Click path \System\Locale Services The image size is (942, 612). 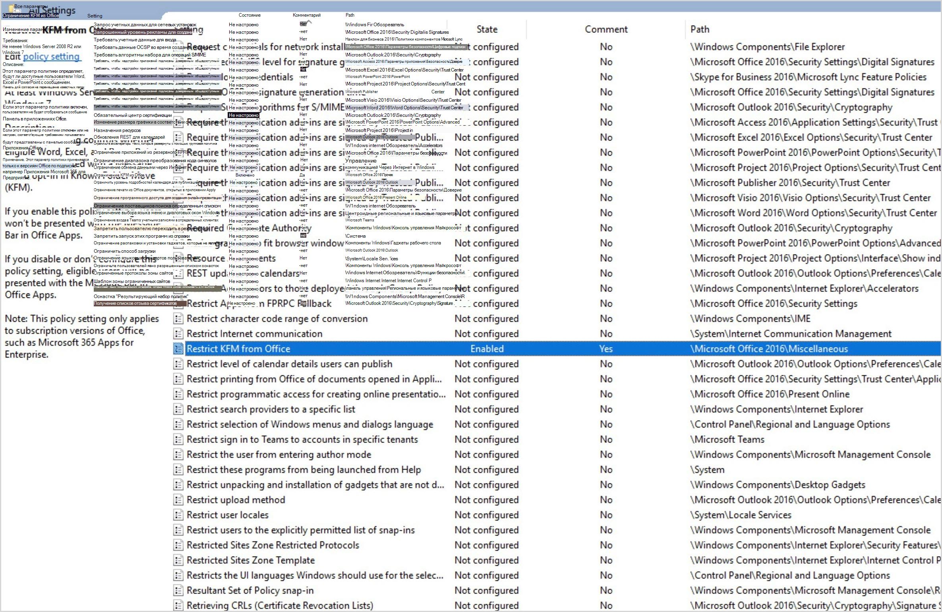[x=741, y=515]
